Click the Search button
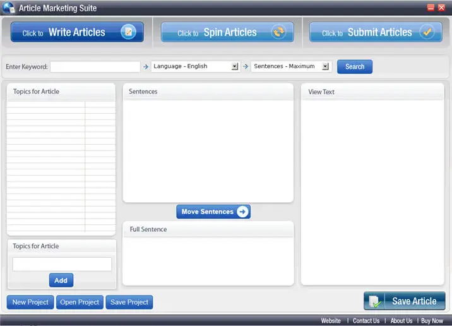452x326 pixels. pyautogui.click(x=355, y=66)
